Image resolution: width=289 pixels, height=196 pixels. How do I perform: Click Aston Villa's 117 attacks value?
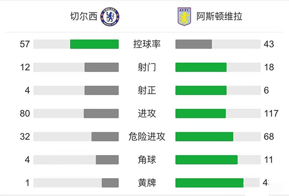[x=271, y=114]
